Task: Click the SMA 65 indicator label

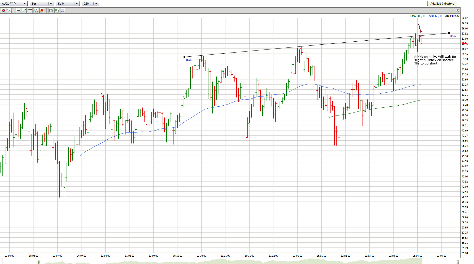Action: click(x=435, y=16)
